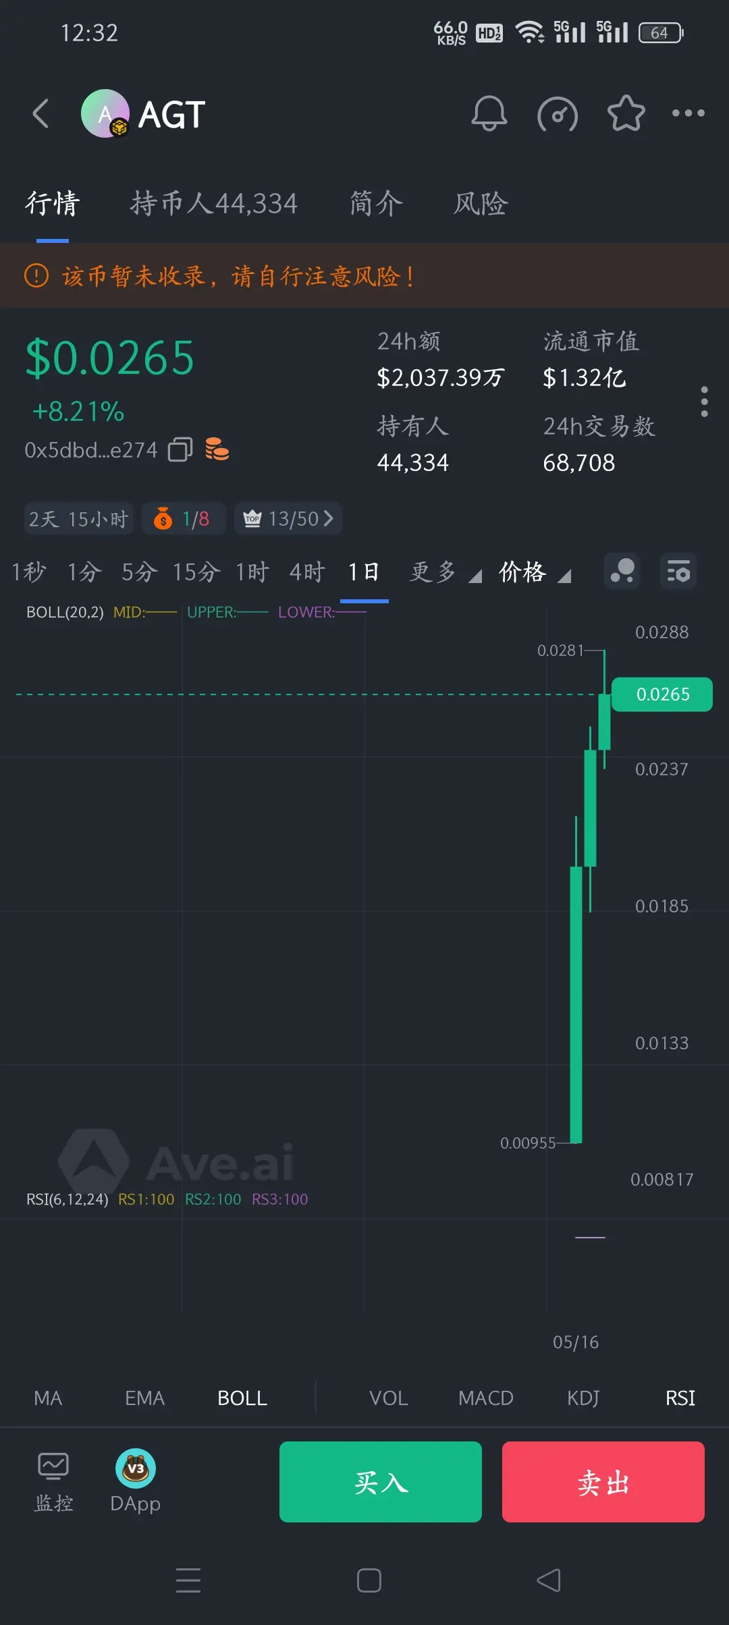Screen dimensions: 729x1625
Task: Add AGT to favorites star
Action: pyautogui.click(x=626, y=113)
